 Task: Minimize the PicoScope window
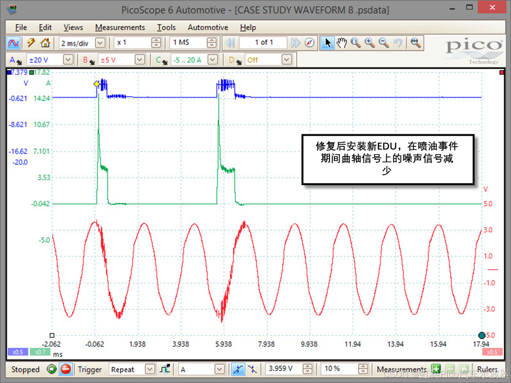tap(453, 8)
